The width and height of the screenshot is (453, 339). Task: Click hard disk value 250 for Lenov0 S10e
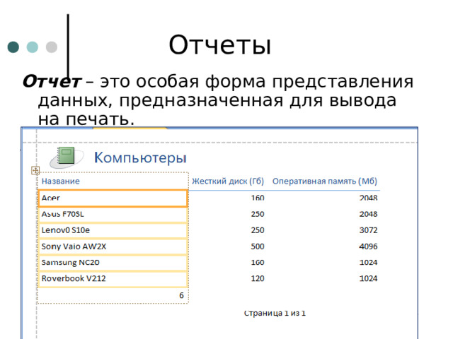pyautogui.click(x=258, y=230)
